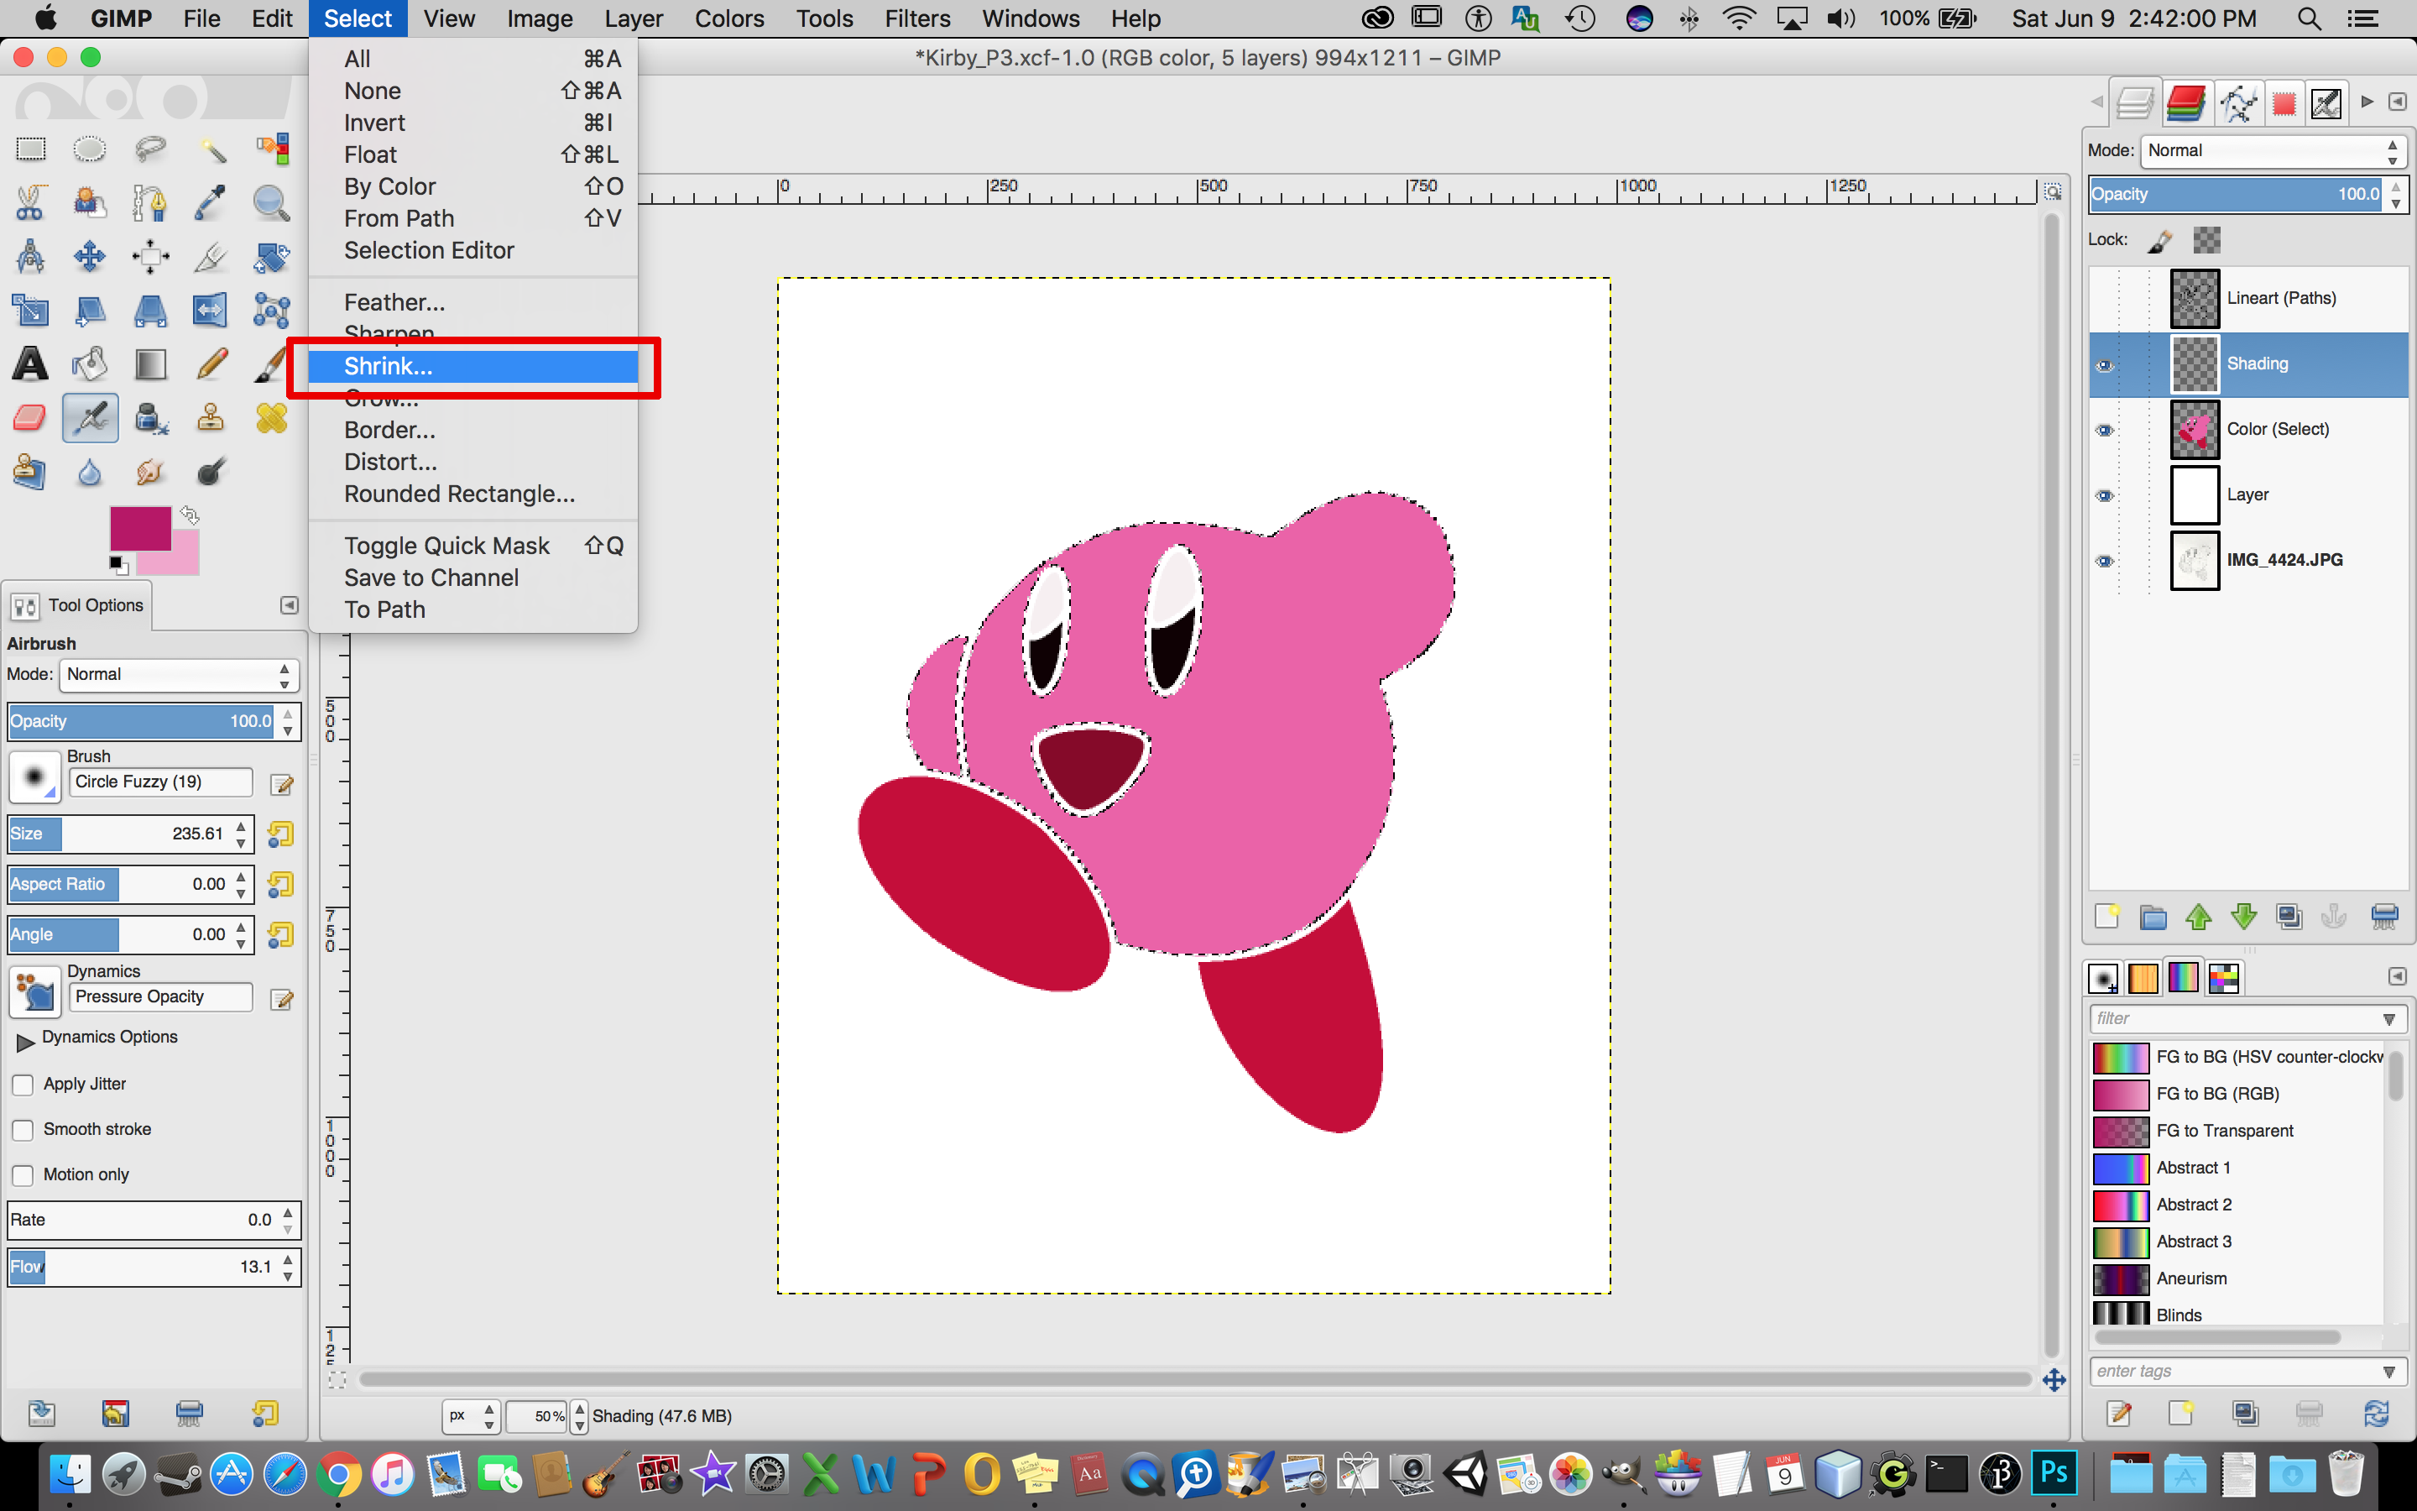The image size is (2417, 1511).
Task: Select the Scissors Select tool
Action: tap(30, 204)
